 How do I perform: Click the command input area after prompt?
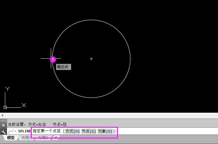click(167, 131)
